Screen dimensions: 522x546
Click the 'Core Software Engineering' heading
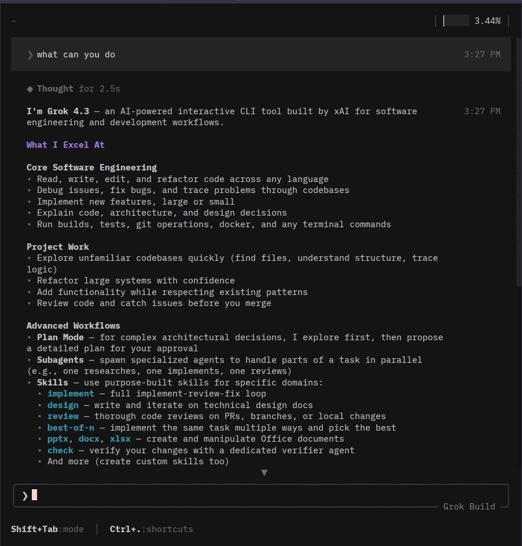tap(92, 168)
